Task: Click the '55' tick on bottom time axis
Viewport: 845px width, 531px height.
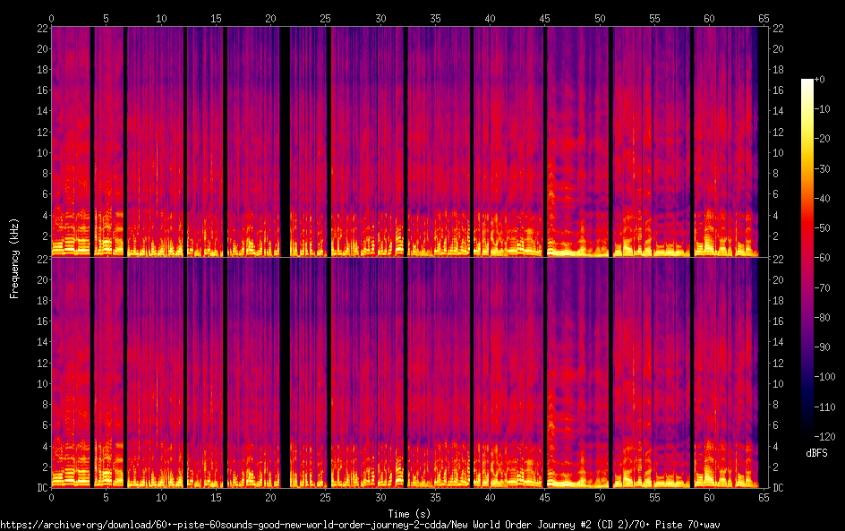Action: pyautogui.click(x=654, y=498)
